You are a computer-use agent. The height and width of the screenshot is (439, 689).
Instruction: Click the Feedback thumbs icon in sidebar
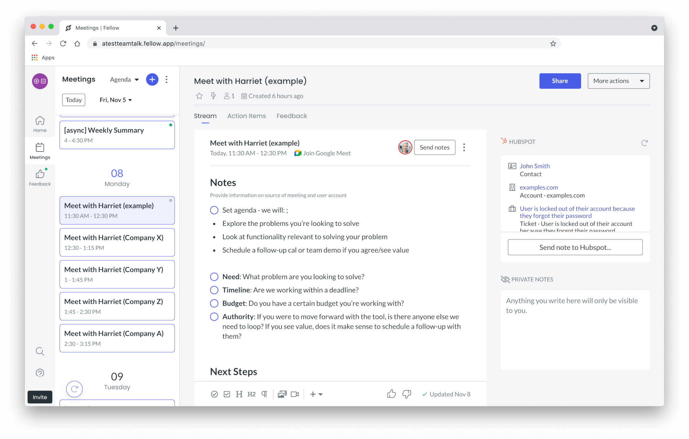(x=40, y=175)
